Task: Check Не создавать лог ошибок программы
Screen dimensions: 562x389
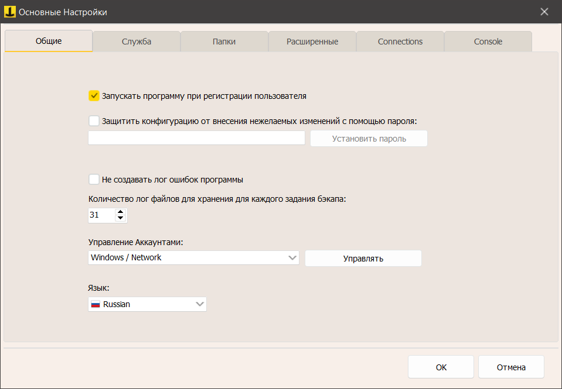Action: coord(94,180)
